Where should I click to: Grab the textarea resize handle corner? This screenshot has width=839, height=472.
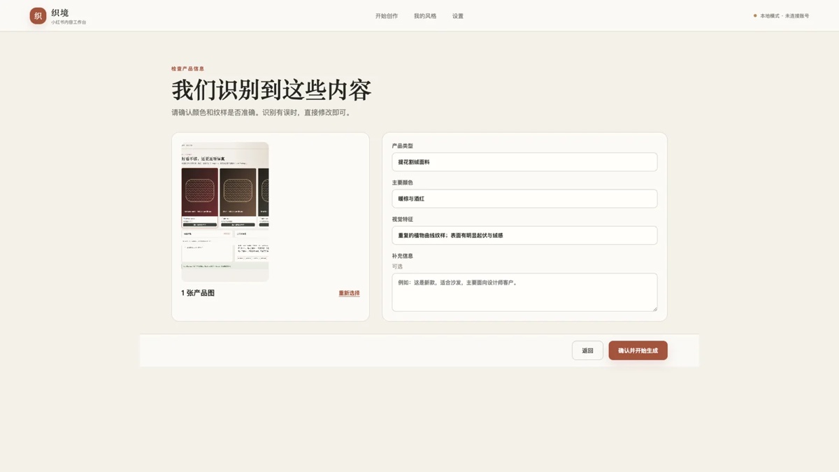coord(654,308)
